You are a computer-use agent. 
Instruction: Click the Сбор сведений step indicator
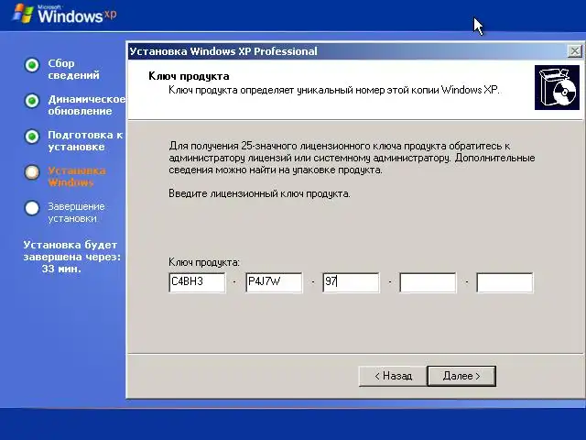click(x=32, y=65)
